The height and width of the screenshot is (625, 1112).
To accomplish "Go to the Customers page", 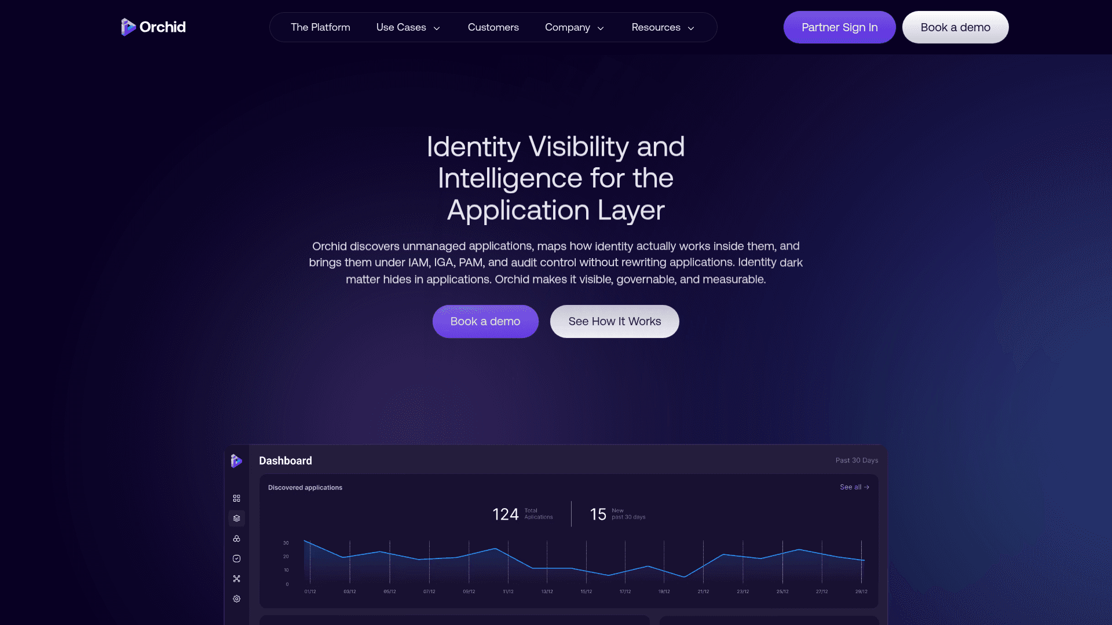I will pyautogui.click(x=493, y=27).
